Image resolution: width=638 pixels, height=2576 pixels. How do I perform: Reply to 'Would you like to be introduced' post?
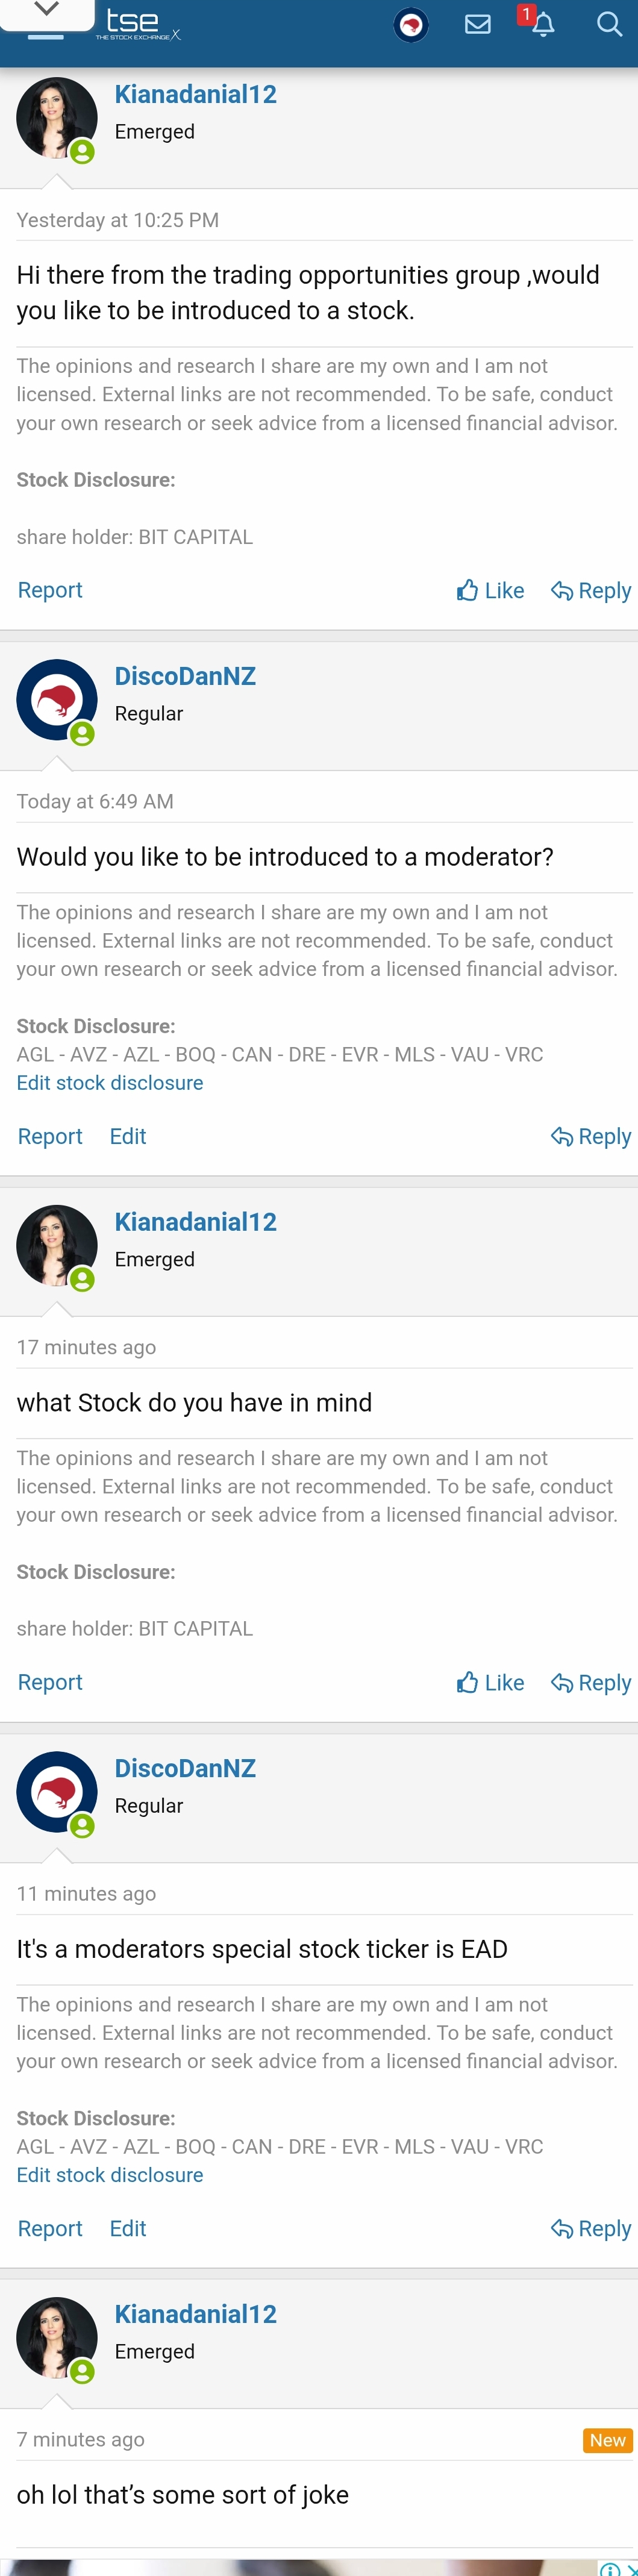[x=591, y=1137]
